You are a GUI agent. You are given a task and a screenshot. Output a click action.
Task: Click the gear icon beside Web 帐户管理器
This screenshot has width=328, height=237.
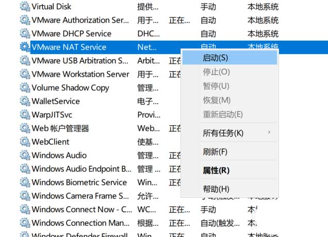tap(25, 128)
